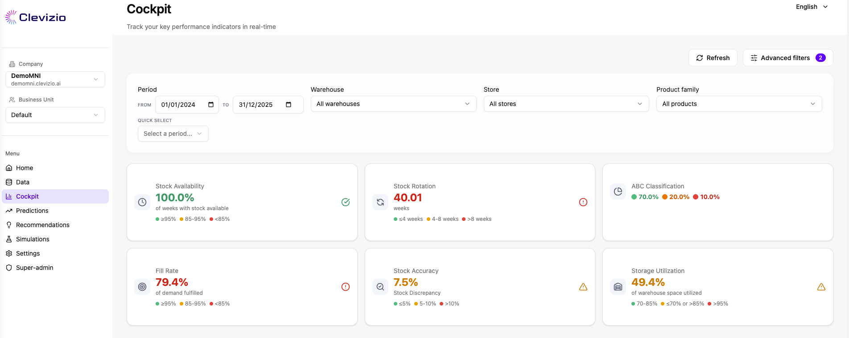Click the green checkmark on Stock Availability
The height and width of the screenshot is (338, 849).
pyautogui.click(x=346, y=202)
